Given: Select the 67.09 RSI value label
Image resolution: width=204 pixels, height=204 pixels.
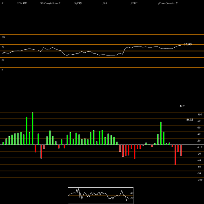Looking at the screenshot, I should pos(188,44).
